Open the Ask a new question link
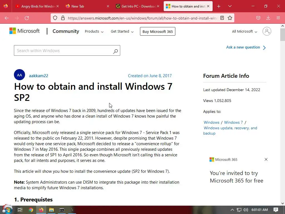The width and height of the screenshot is (285, 214). tap(246, 47)
